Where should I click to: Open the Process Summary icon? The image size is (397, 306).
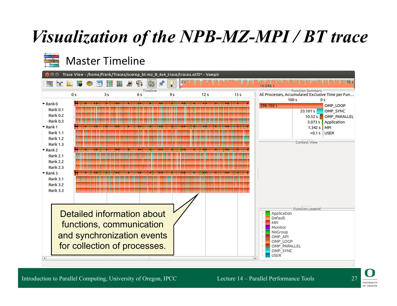coord(109,84)
